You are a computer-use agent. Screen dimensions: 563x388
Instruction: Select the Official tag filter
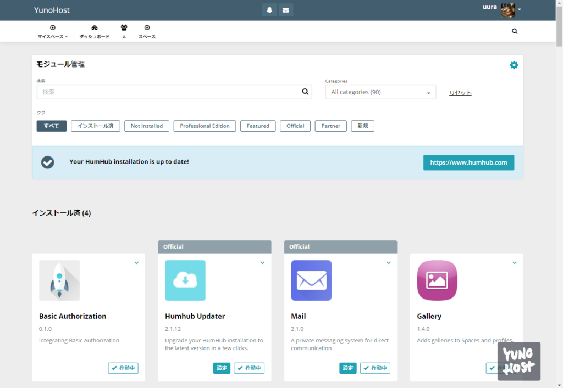(x=295, y=126)
